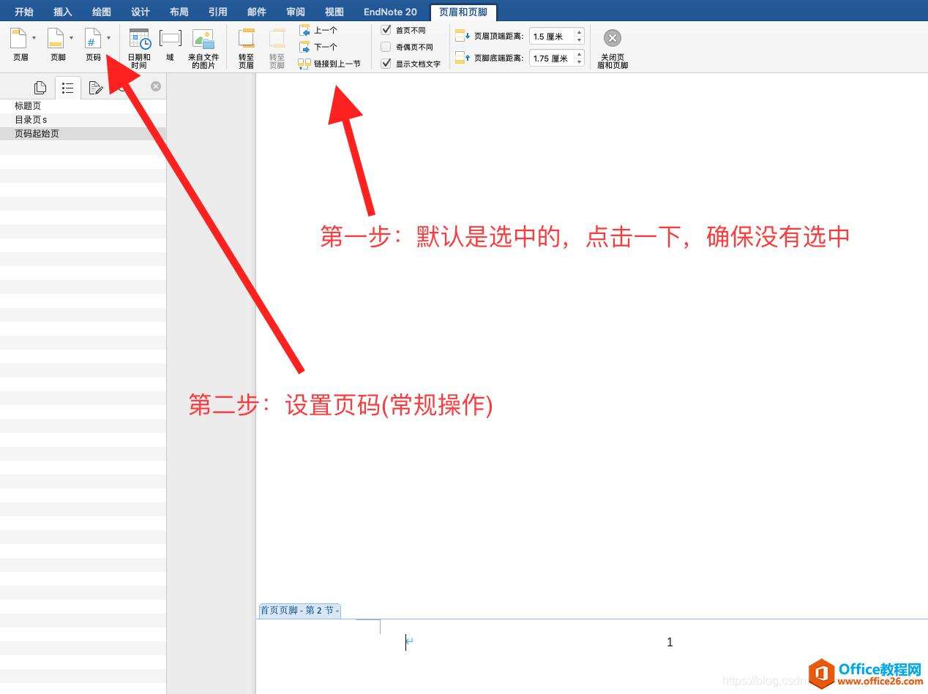This screenshot has width=928, height=694.
Task: Go to 上一个 previous section
Action: [318, 31]
